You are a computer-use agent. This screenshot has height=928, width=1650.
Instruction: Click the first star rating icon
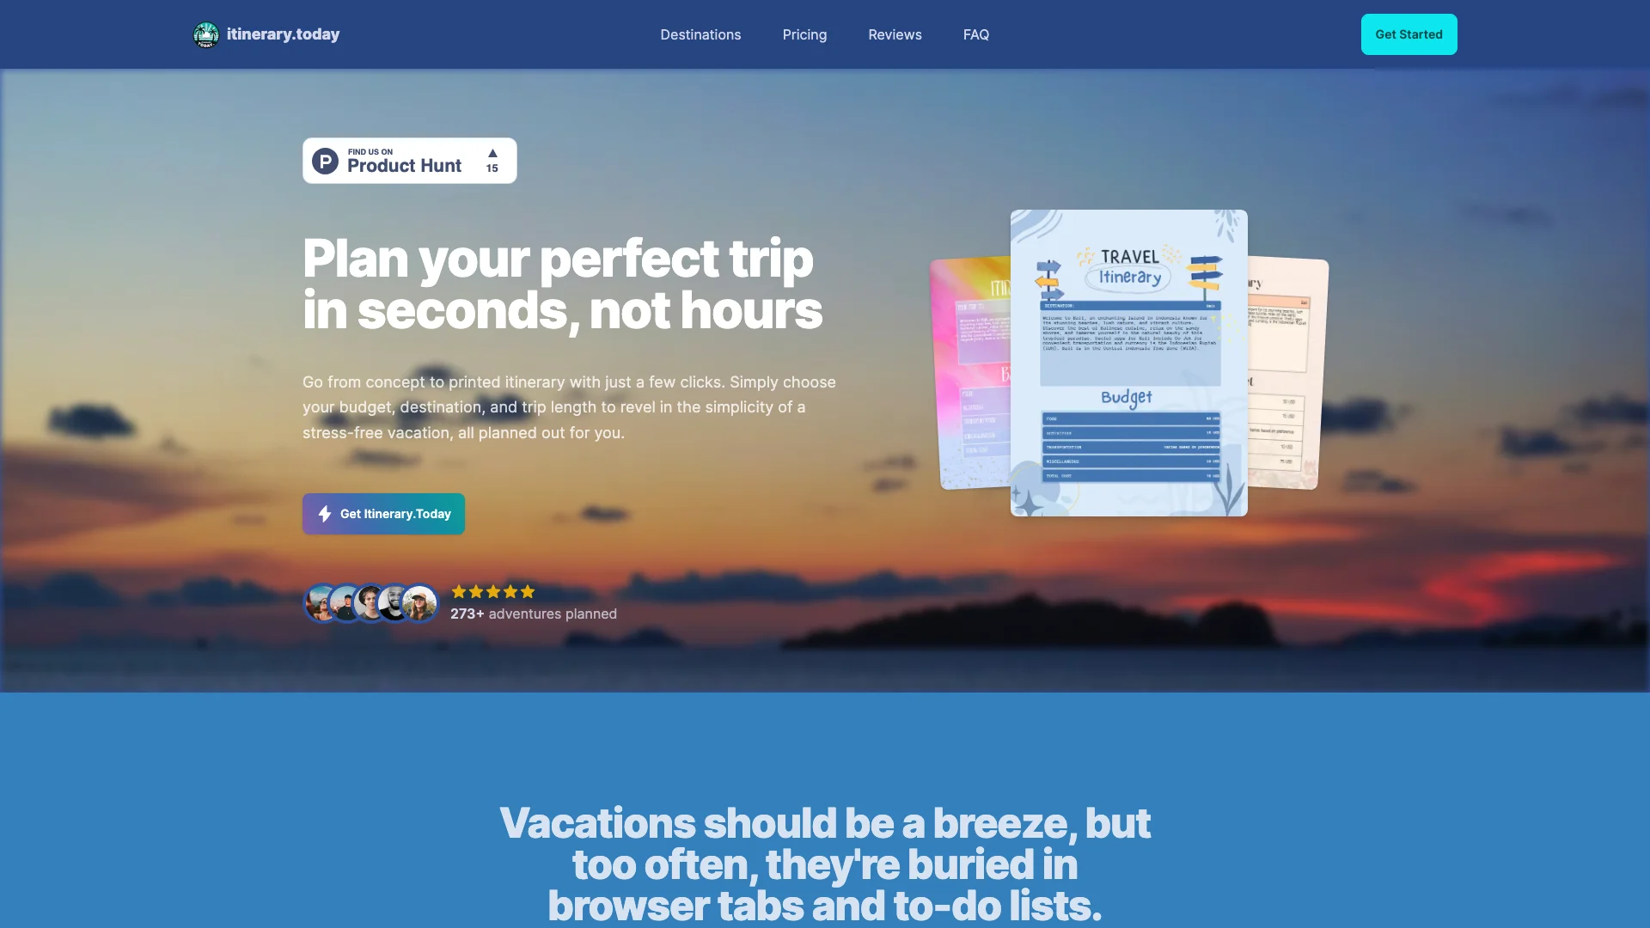[458, 591]
